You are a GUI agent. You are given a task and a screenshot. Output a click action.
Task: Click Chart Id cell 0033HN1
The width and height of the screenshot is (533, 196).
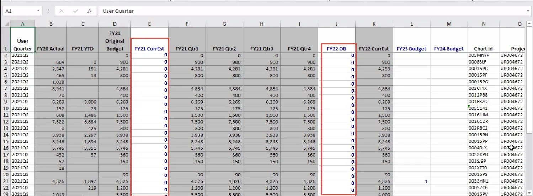point(484,181)
